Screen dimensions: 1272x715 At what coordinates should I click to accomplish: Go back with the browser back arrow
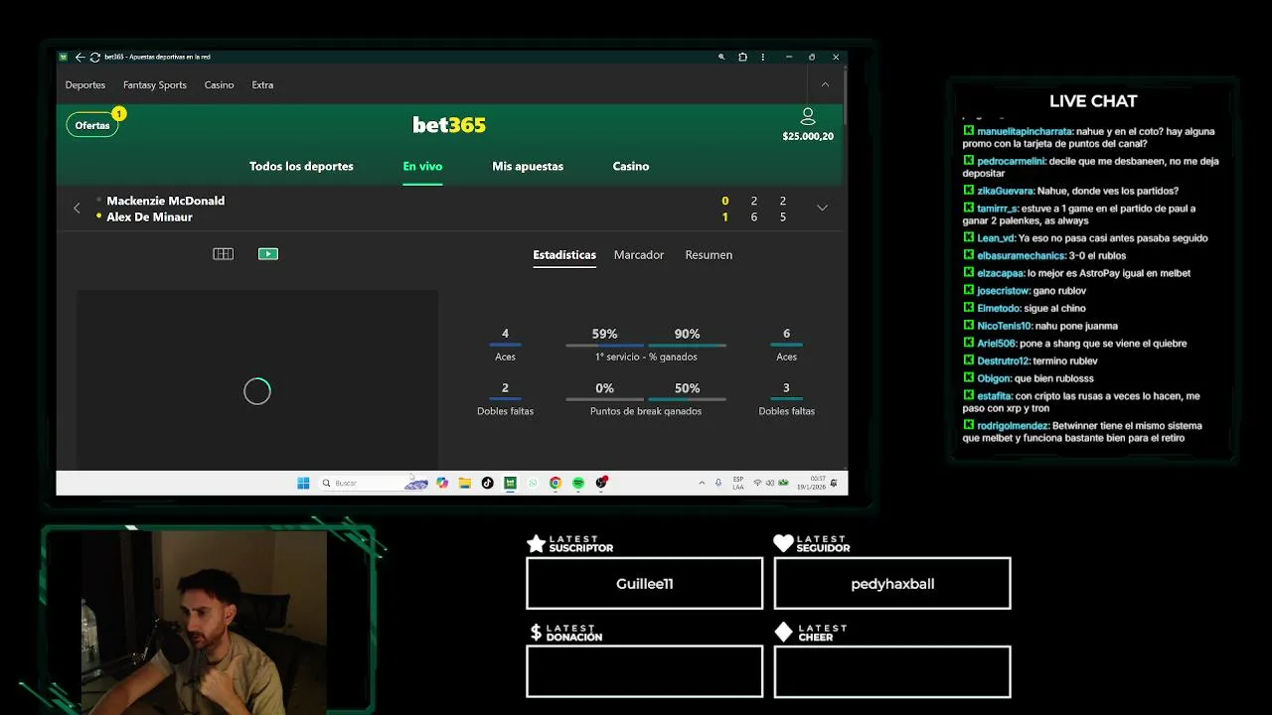(x=79, y=57)
